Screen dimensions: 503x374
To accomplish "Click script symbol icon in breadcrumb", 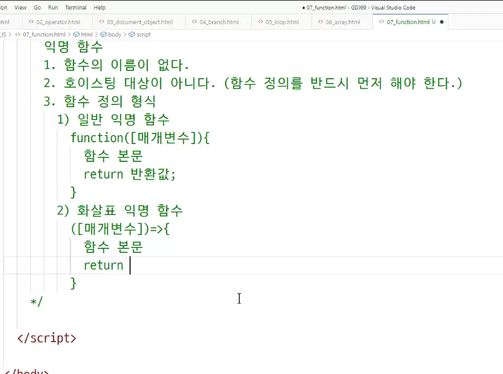I will [x=132, y=34].
